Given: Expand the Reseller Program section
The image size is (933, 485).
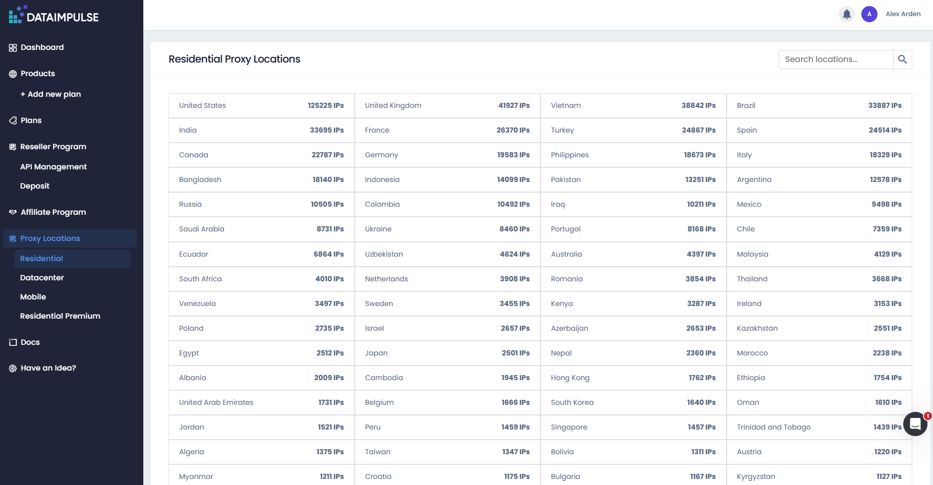Looking at the screenshot, I should pyautogui.click(x=53, y=147).
